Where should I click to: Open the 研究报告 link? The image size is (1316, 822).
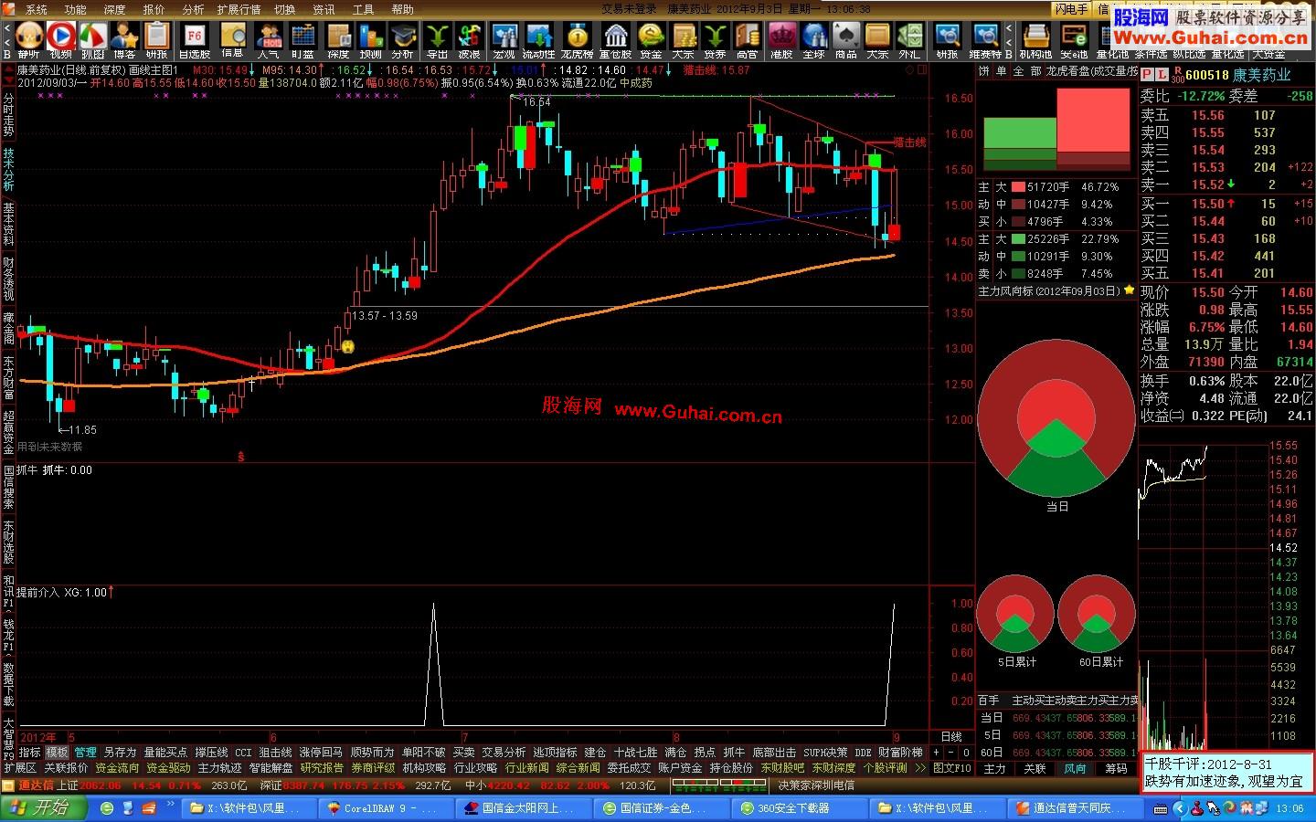(322, 768)
